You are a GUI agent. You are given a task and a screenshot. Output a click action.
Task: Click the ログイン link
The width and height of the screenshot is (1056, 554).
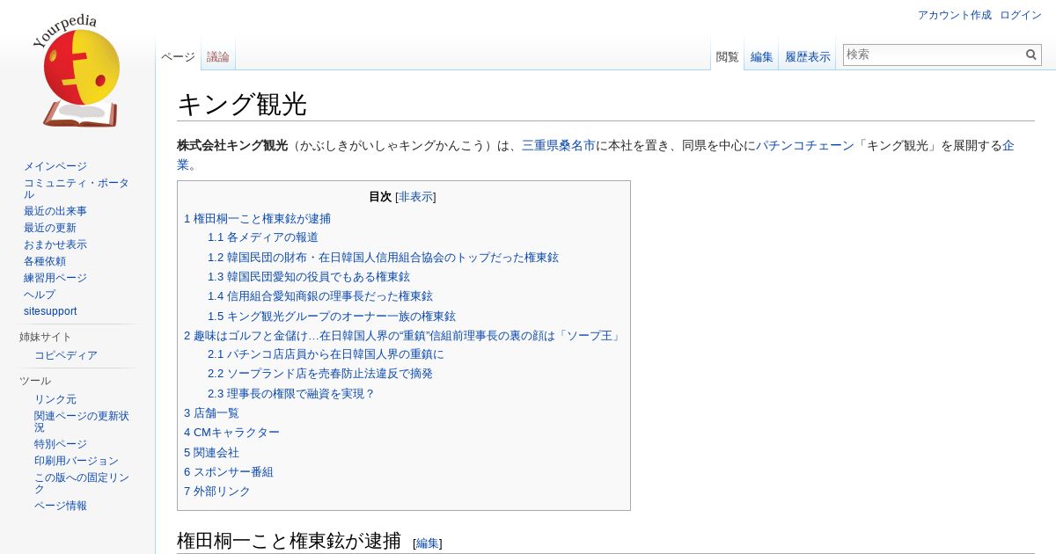click(x=1021, y=15)
